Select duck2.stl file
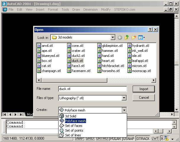Screen dimensions: 180x142 (x=76, y=56)
